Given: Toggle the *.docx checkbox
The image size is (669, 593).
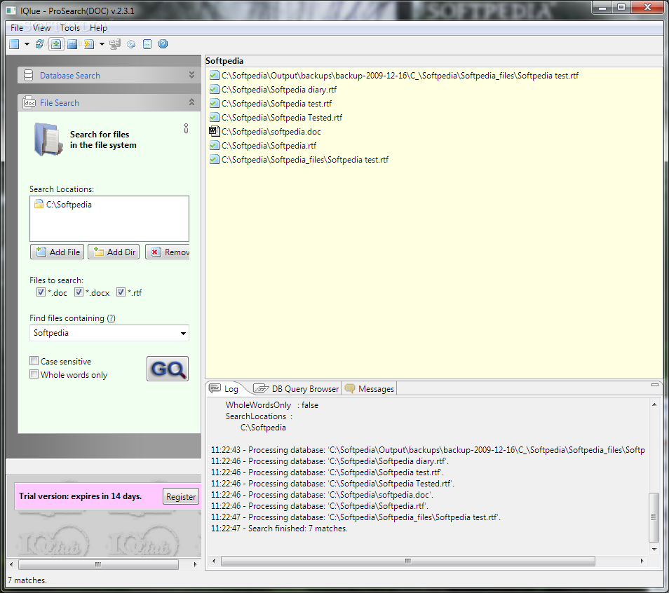Looking at the screenshot, I should [x=79, y=292].
